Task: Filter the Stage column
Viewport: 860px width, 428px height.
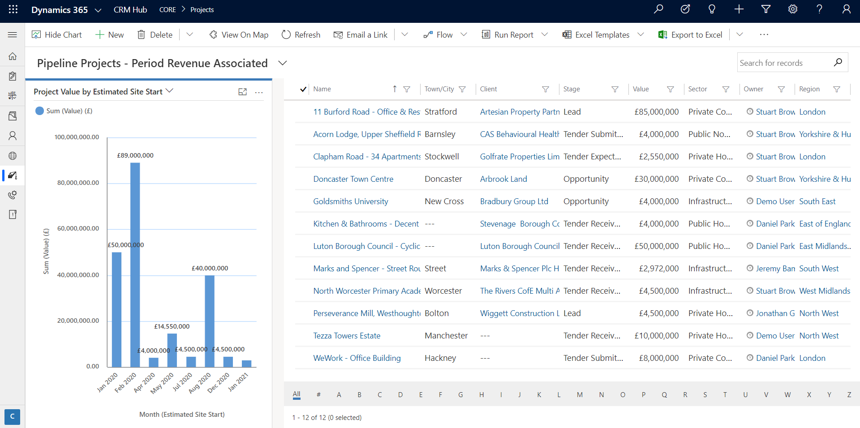Action: [x=615, y=89]
